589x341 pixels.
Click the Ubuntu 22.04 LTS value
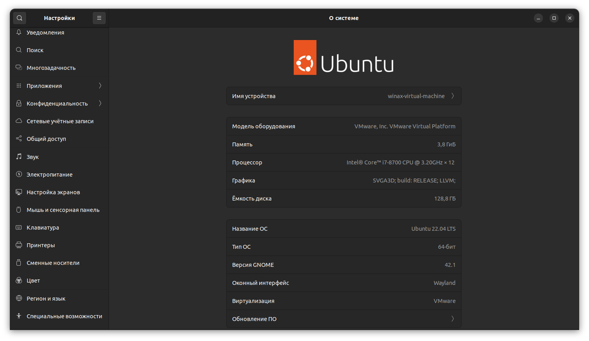tap(433, 229)
